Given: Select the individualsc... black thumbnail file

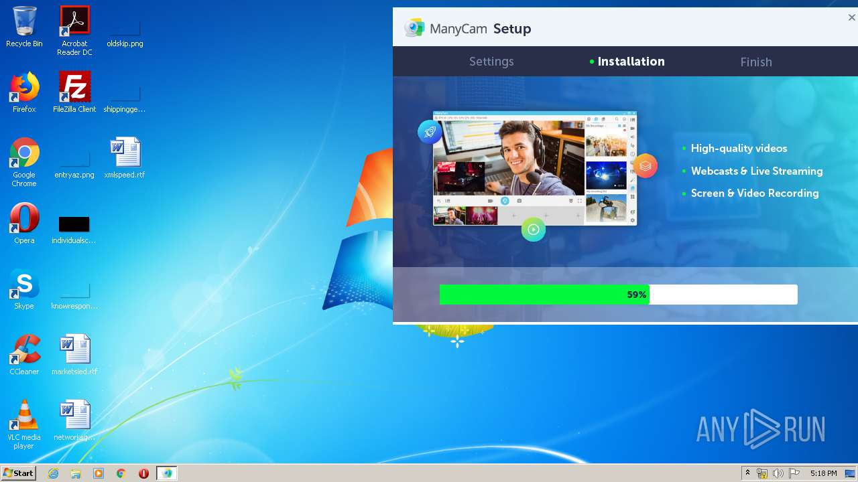Looking at the screenshot, I should pyautogui.click(x=74, y=230).
